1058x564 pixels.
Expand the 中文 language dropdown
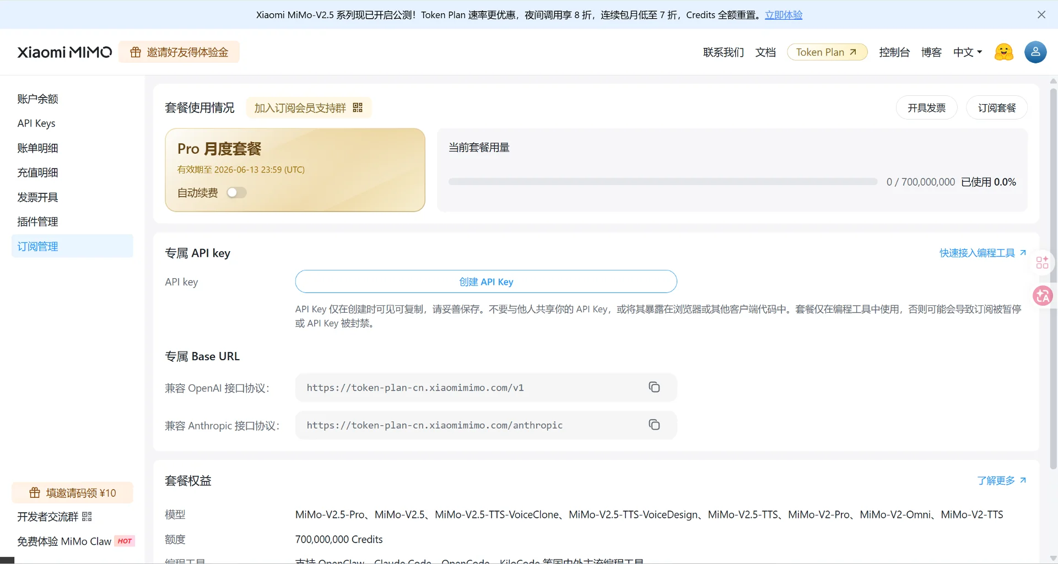coord(968,52)
